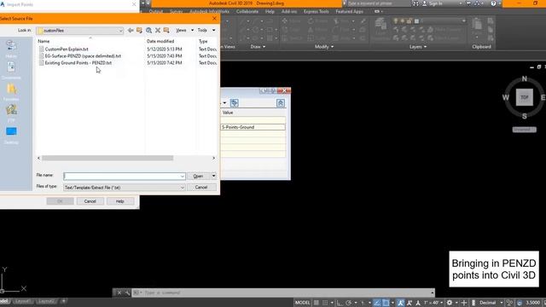The image size is (546, 307).
Task: Switch to Layout1 tab
Action: (x=23, y=301)
